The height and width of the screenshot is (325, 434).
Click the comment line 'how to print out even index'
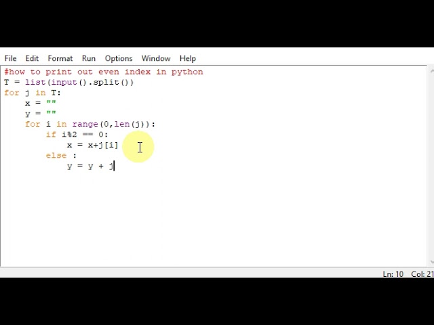coord(104,72)
